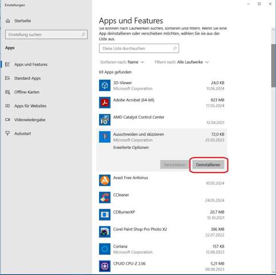Open the Startseite home icon
The image size is (276, 275).
tap(8, 21)
